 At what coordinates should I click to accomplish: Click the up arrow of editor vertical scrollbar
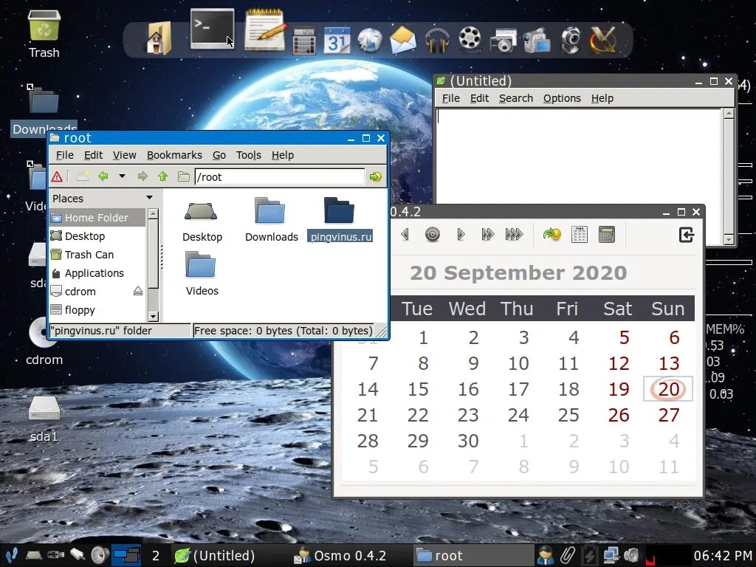729,114
